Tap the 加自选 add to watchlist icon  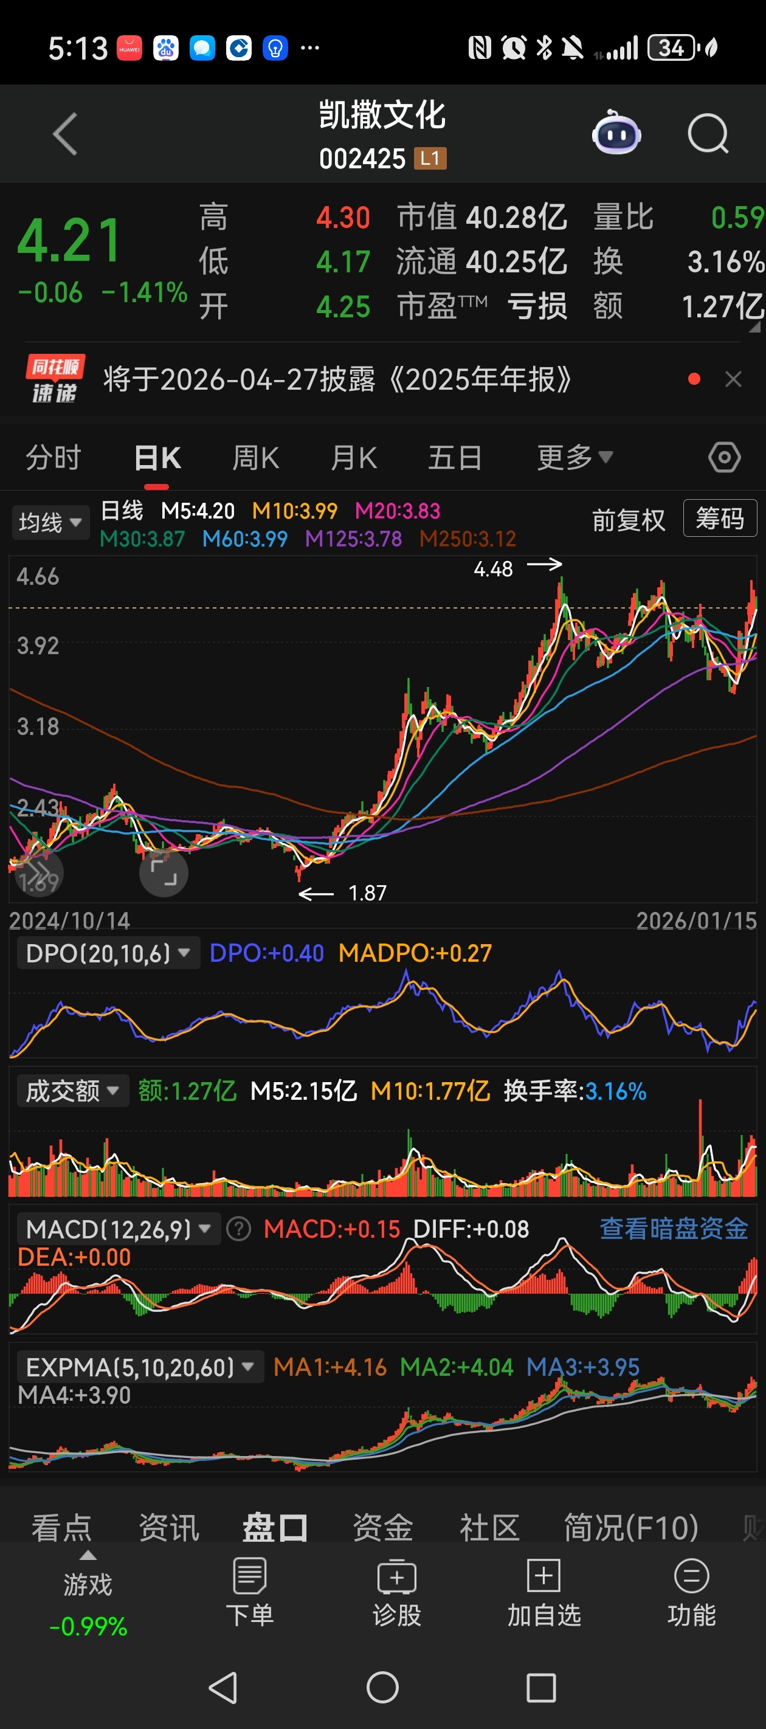(x=543, y=1593)
